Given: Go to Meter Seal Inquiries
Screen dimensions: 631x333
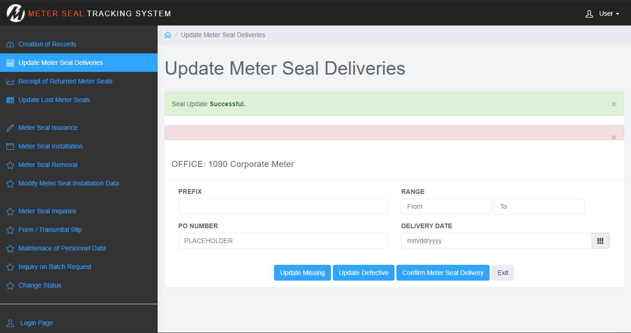Looking at the screenshot, I should (x=47, y=211).
